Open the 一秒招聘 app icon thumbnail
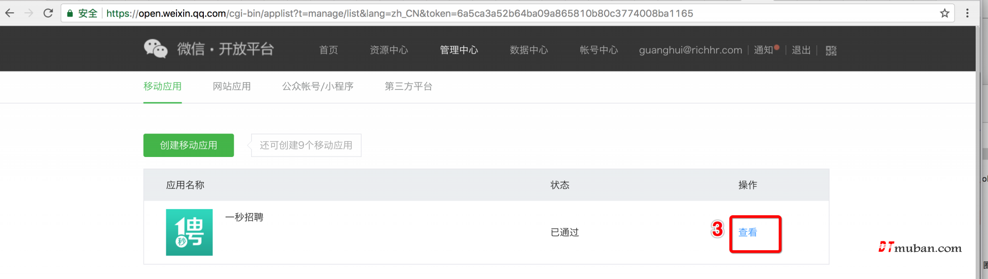This screenshot has height=279, width=988. [189, 232]
